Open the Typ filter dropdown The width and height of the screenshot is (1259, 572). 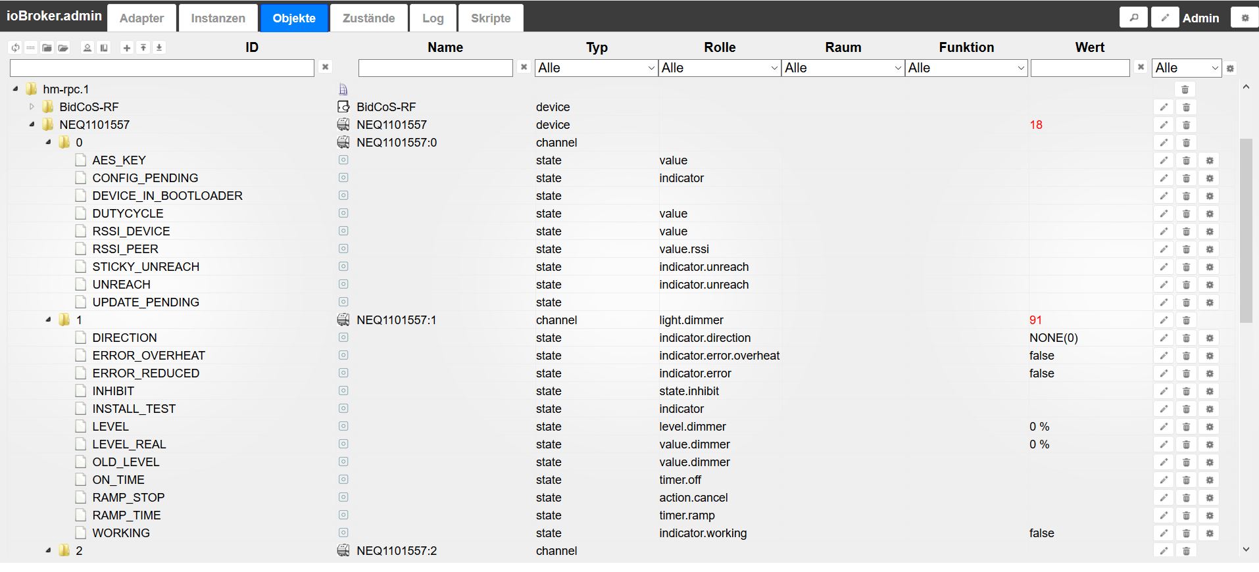tap(596, 68)
